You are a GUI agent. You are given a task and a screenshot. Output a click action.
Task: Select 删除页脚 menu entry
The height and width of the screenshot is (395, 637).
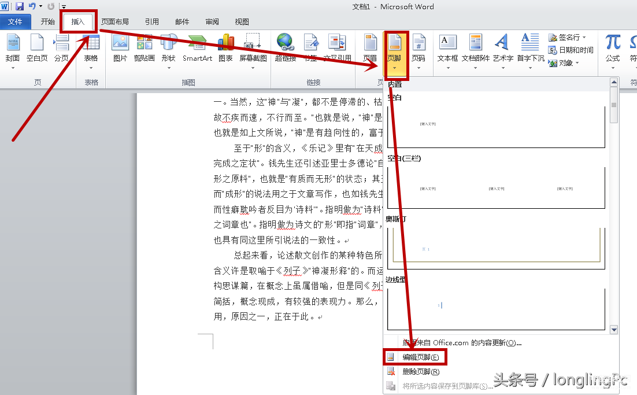[x=420, y=372]
